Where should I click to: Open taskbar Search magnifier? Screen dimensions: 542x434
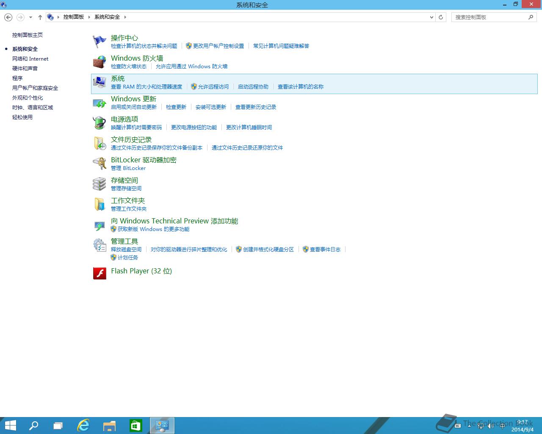click(x=33, y=426)
